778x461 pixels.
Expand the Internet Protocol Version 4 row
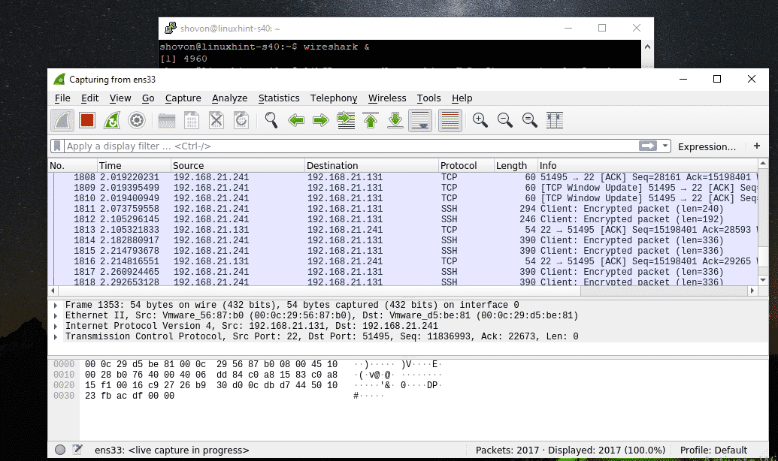57,327
